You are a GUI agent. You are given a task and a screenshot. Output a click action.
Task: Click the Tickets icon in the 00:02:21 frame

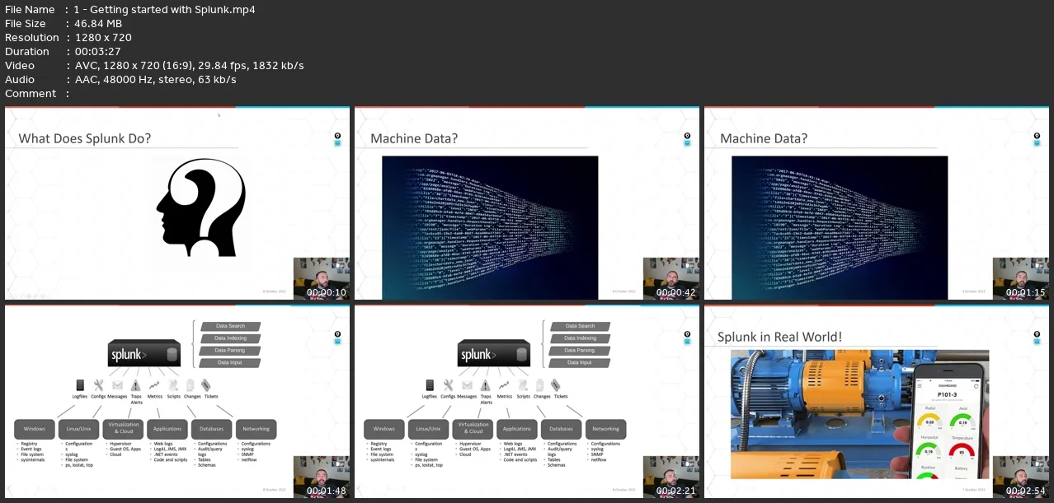556,385
